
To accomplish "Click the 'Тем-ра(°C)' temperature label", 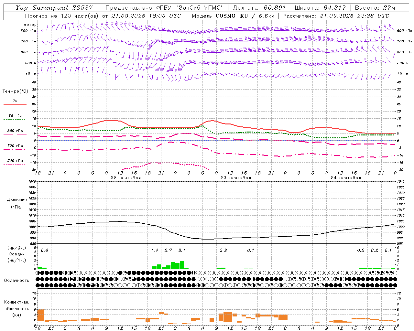I will tap(15, 91).
